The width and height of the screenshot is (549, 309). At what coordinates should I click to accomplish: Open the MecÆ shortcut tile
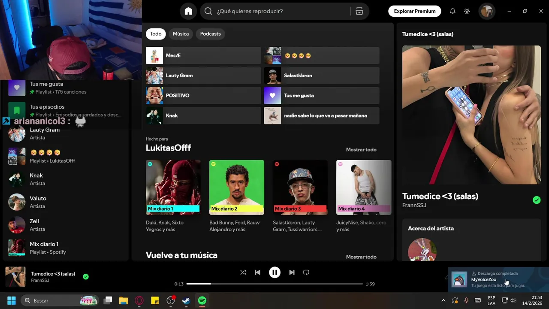click(203, 55)
